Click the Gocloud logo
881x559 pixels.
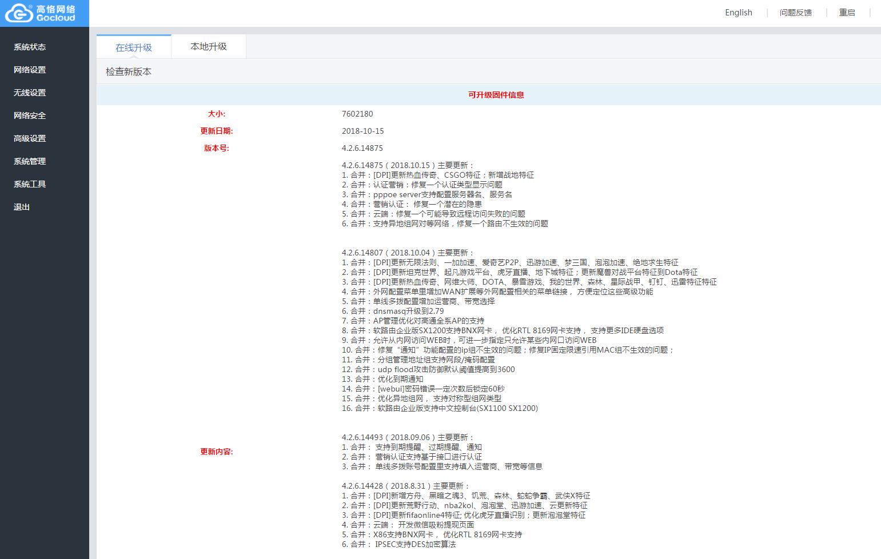click(x=41, y=13)
